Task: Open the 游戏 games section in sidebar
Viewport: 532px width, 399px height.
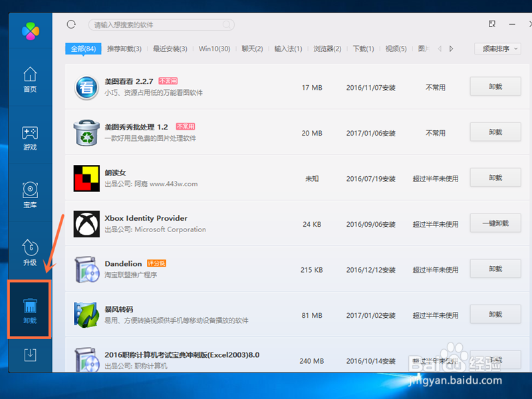Action: click(29, 138)
